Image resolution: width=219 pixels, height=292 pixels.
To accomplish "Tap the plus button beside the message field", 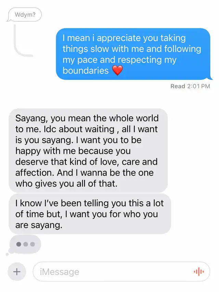I will click(x=17, y=271).
